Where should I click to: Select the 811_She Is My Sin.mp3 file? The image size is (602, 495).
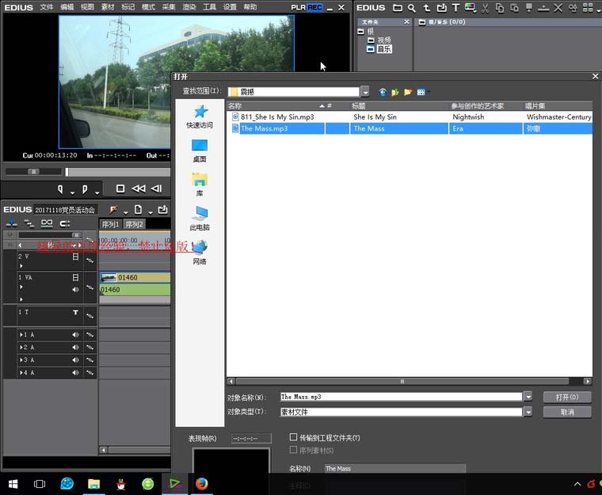277,116
